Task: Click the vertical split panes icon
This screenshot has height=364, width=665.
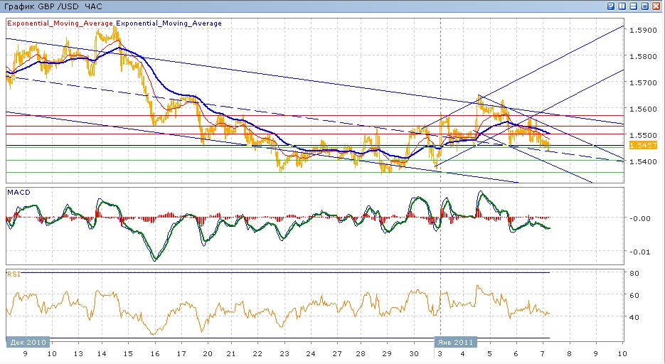Action: (622, 6)
